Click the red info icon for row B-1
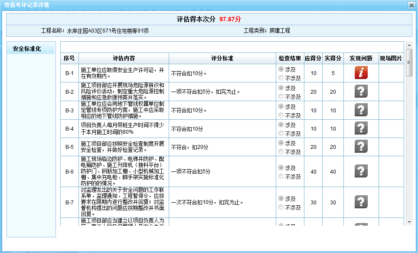This screenshot has height=253, width=418. coord(361,73)
